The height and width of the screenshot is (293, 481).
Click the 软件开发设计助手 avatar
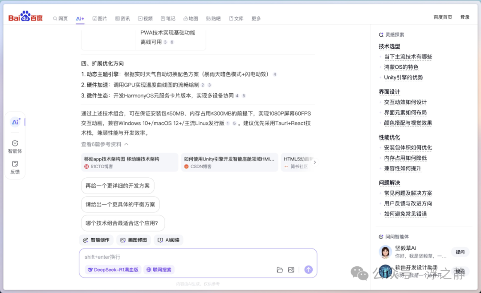(385, 271)
